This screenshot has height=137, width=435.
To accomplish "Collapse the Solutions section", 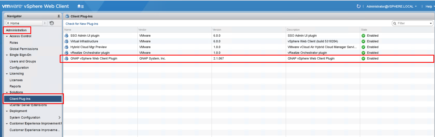I will click(7, 92).
